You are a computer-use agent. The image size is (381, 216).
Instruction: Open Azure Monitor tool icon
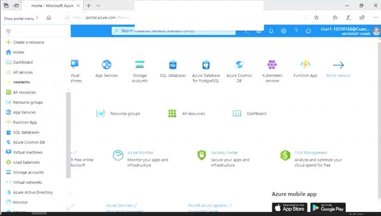point(118,155)
